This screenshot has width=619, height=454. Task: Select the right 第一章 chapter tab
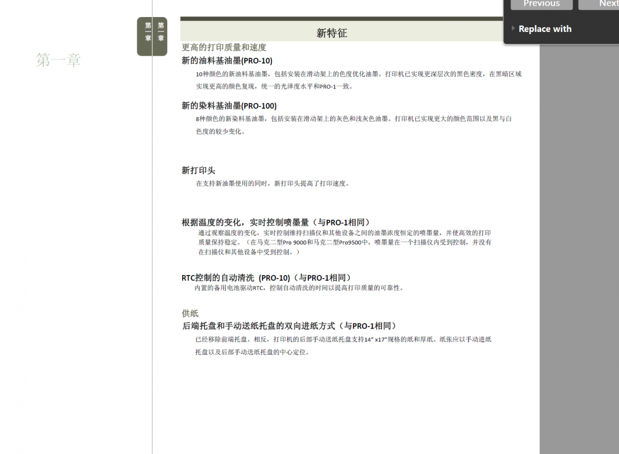click(x=161, y=32)
